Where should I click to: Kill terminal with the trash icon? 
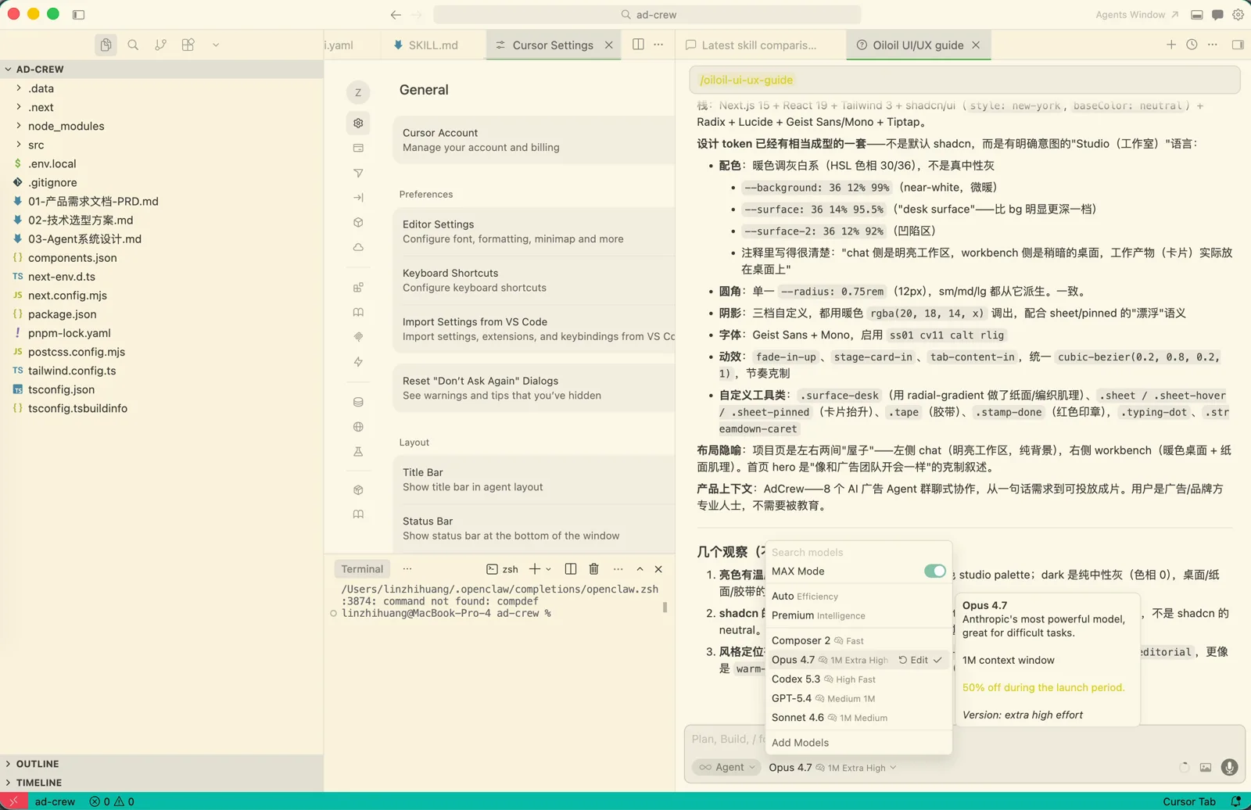coord(594,568)
